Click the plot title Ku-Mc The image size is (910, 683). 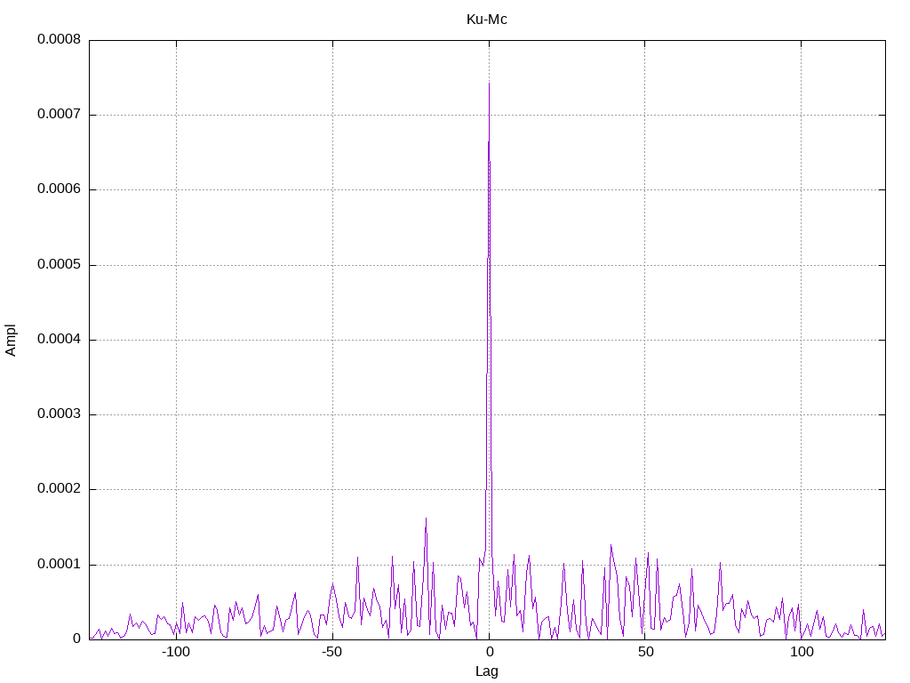tap(486, 20)
